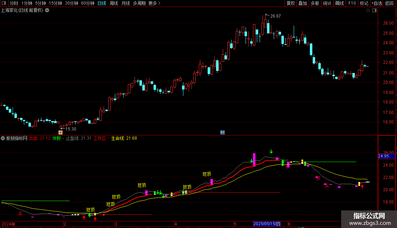Image resolution: width=397 pixels, height=228 pixels.
Task: Open the 画线 drawing tools
Action: 339,3
